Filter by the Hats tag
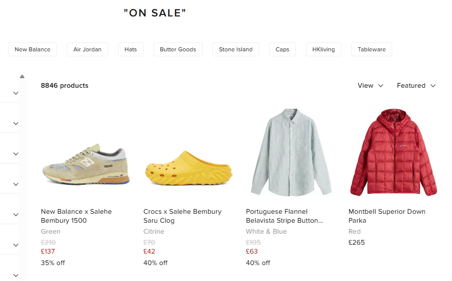 pyautogui.click(x=131, y=50)
